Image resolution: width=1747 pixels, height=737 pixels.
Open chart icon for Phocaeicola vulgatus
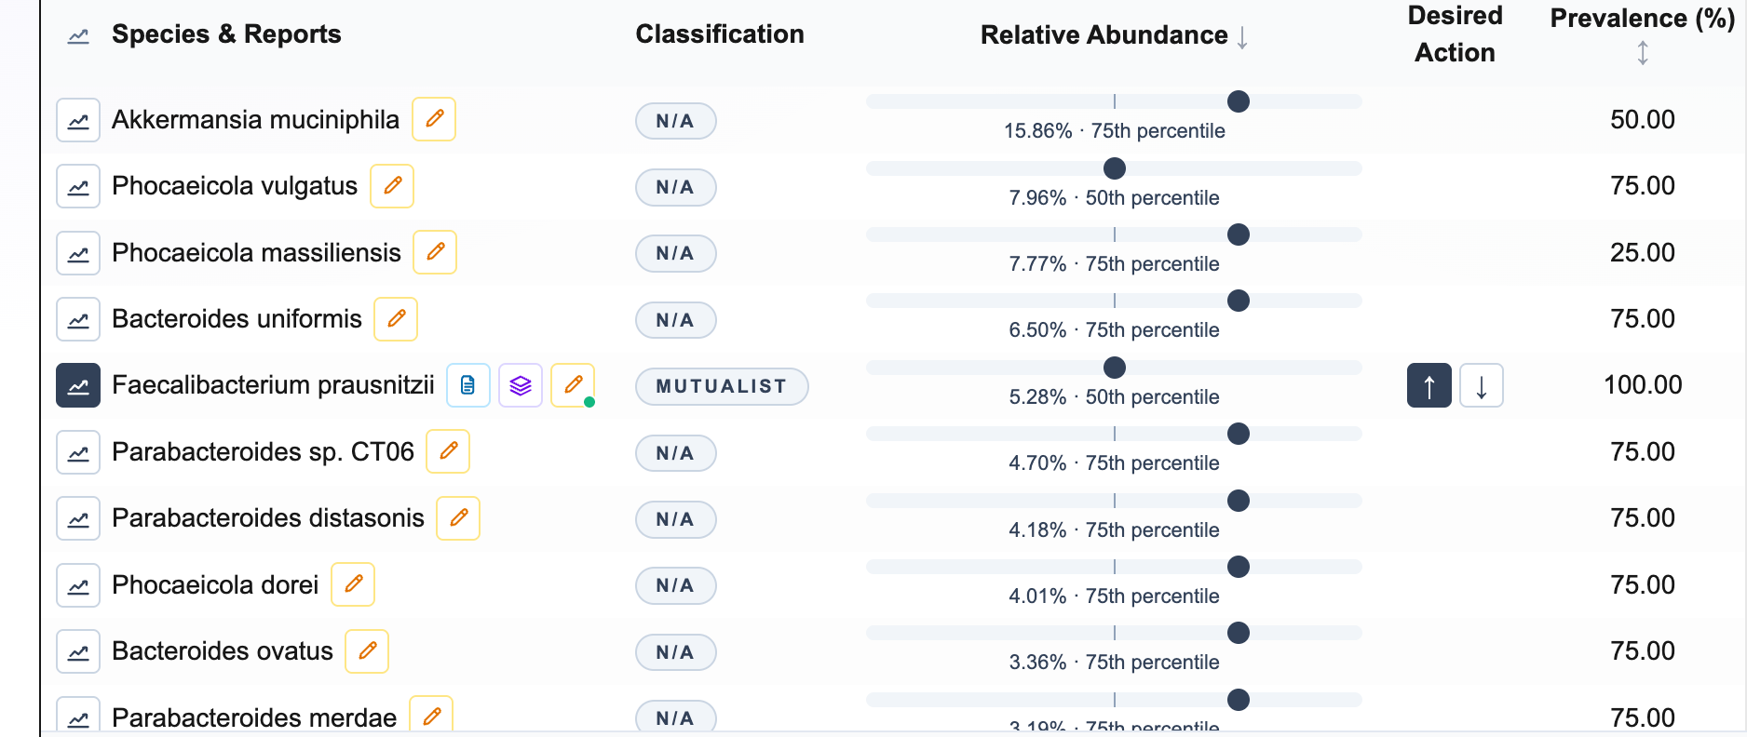click(x=78, y=187)
